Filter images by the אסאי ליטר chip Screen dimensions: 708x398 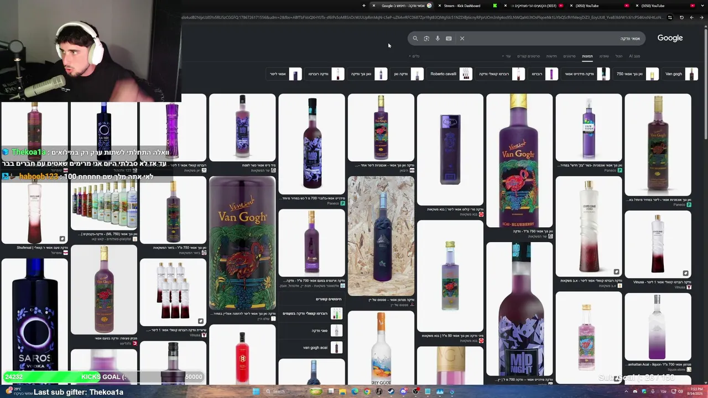tap(284, 74)
